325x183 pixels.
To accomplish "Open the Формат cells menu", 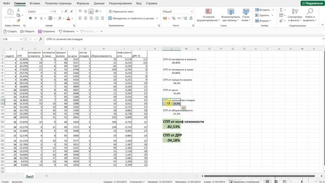I will (x=263, y=21).
